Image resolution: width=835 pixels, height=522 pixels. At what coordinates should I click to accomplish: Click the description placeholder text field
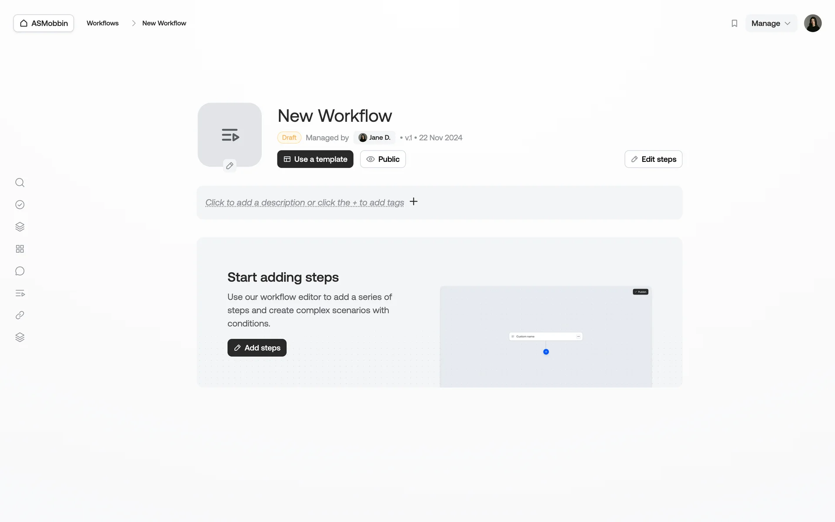tap(304, 203)
